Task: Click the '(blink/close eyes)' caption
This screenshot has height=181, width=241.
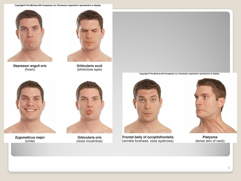Action: (89, 70)
